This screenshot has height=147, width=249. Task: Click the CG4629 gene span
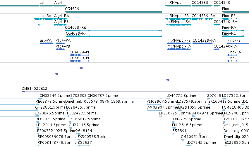(114, 12)
